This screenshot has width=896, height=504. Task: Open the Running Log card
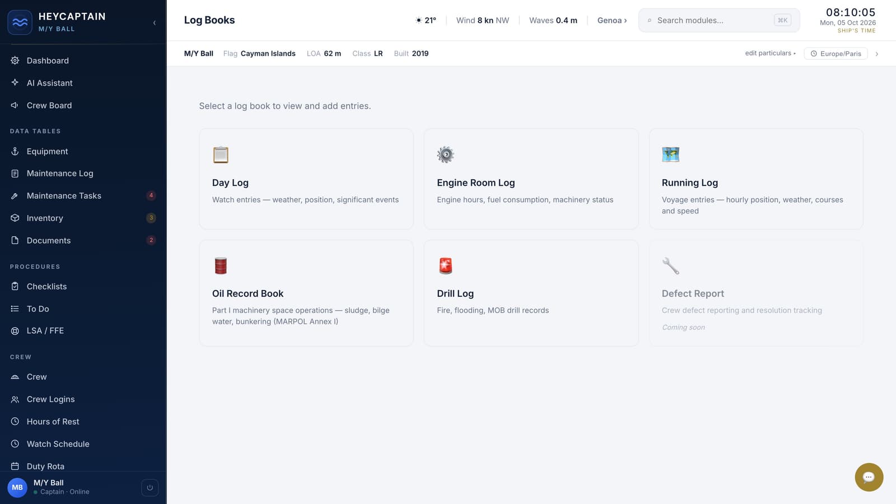[x=756, y=179]
